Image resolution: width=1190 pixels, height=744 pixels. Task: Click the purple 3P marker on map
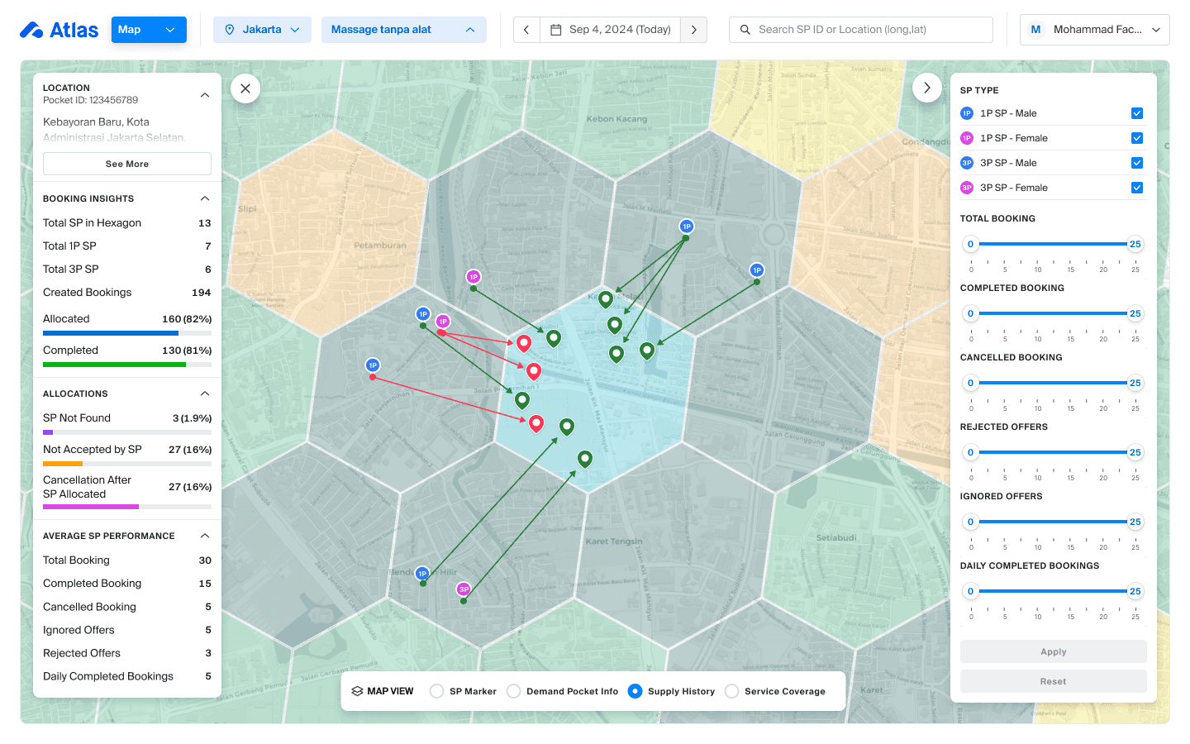tap(464, 589)
